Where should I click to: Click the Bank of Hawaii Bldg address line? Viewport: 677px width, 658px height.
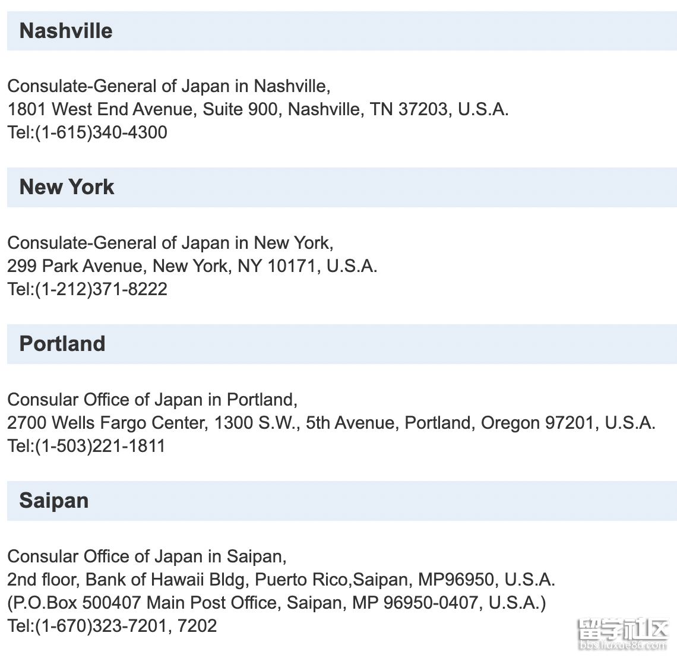click(x=281, y=580)
